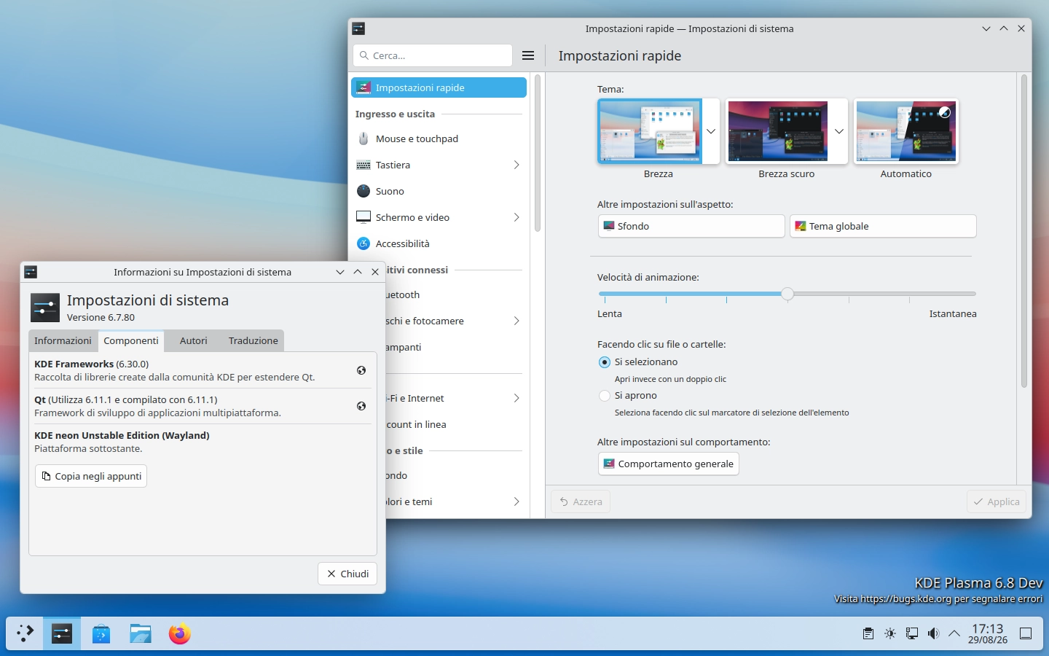
Task: Click the Azzera reset button
Action: point(581,501)
